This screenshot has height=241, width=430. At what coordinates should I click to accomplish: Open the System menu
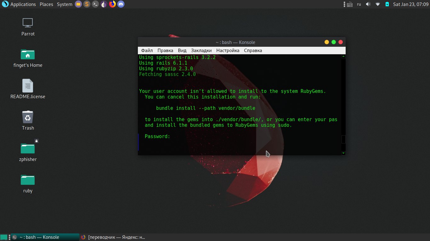coord(65,4)
